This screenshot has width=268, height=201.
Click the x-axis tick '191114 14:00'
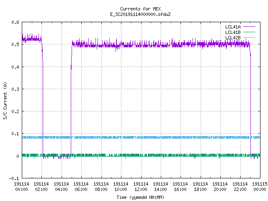pyautogui.click(x=160, y=187)
